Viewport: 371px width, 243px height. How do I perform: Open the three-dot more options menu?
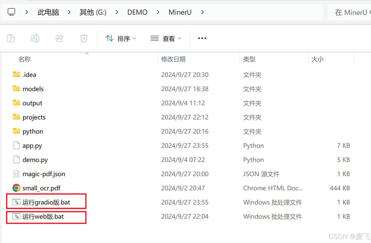point(202,38)
